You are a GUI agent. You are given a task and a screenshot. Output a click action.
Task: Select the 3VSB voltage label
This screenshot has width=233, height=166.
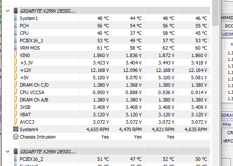25,108
